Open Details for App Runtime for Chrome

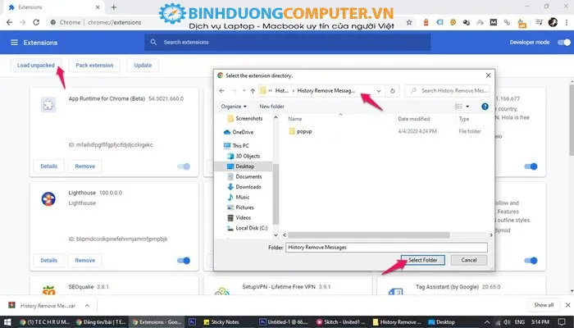(x=48, y=166)
